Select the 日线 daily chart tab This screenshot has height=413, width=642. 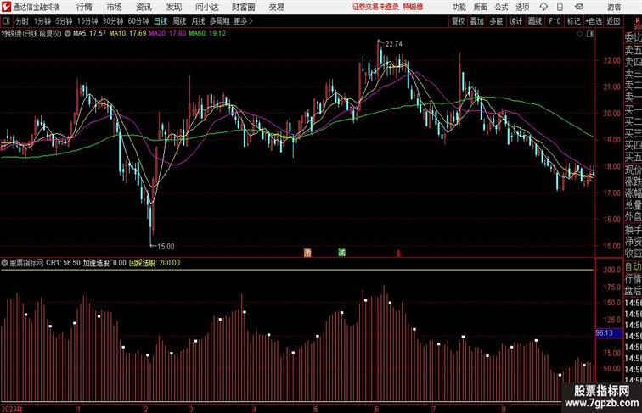(160, 21)
